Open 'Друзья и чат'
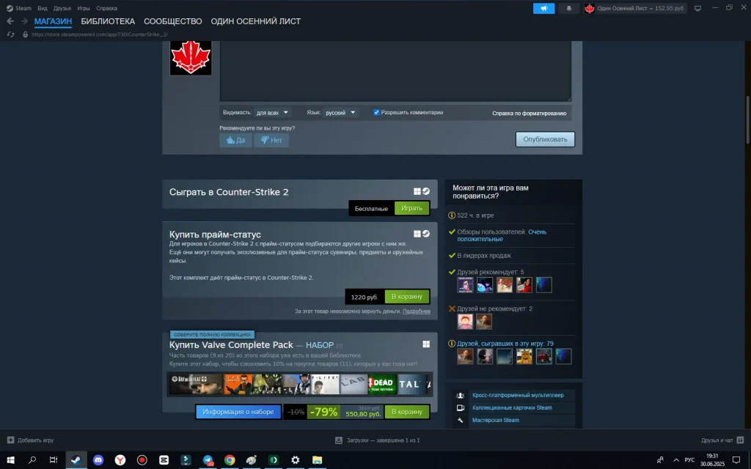This screenshot has height=469, width=751. [722, 440]
